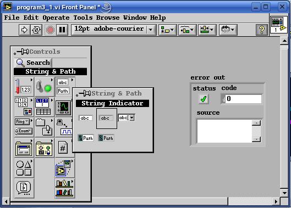Select the String Control icon
Viewport: 291px width, 208px height.
coord(86,118)
